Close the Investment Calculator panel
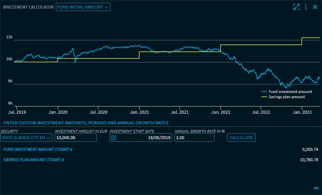This screenshot has width=322, height=195. [315, 7]
